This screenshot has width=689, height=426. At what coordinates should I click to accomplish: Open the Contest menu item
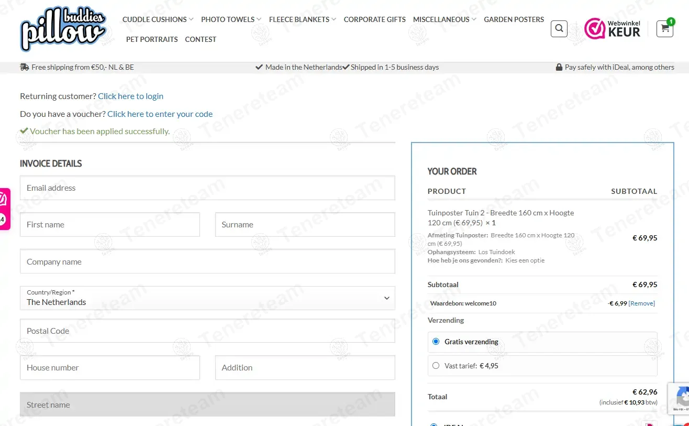(201, 39)
